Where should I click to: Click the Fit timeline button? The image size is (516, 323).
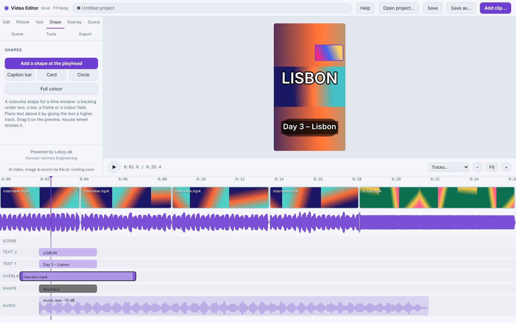coord(492,167)
